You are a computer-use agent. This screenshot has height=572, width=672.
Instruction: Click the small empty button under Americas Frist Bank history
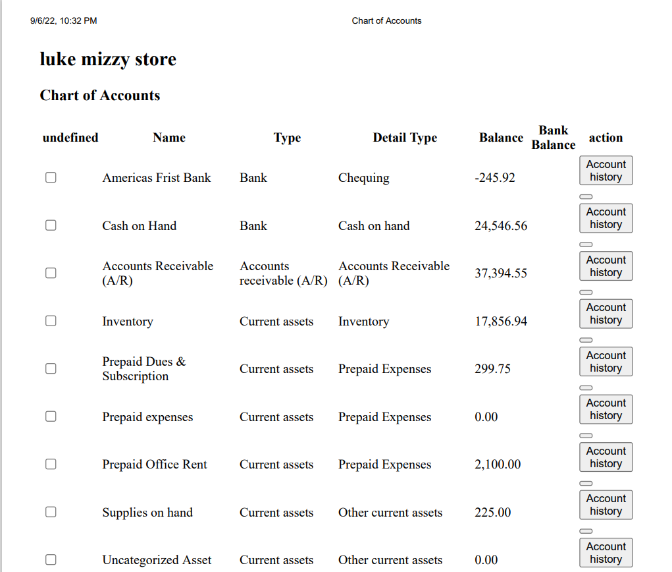point(586,196)
